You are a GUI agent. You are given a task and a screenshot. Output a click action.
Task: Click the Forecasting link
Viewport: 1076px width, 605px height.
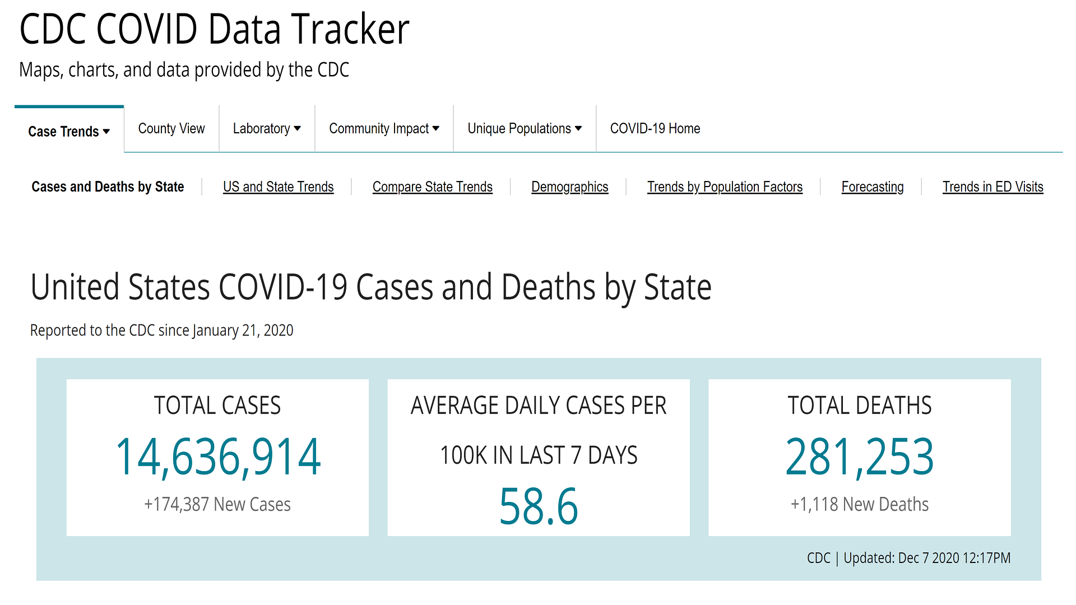click(872, 187)
